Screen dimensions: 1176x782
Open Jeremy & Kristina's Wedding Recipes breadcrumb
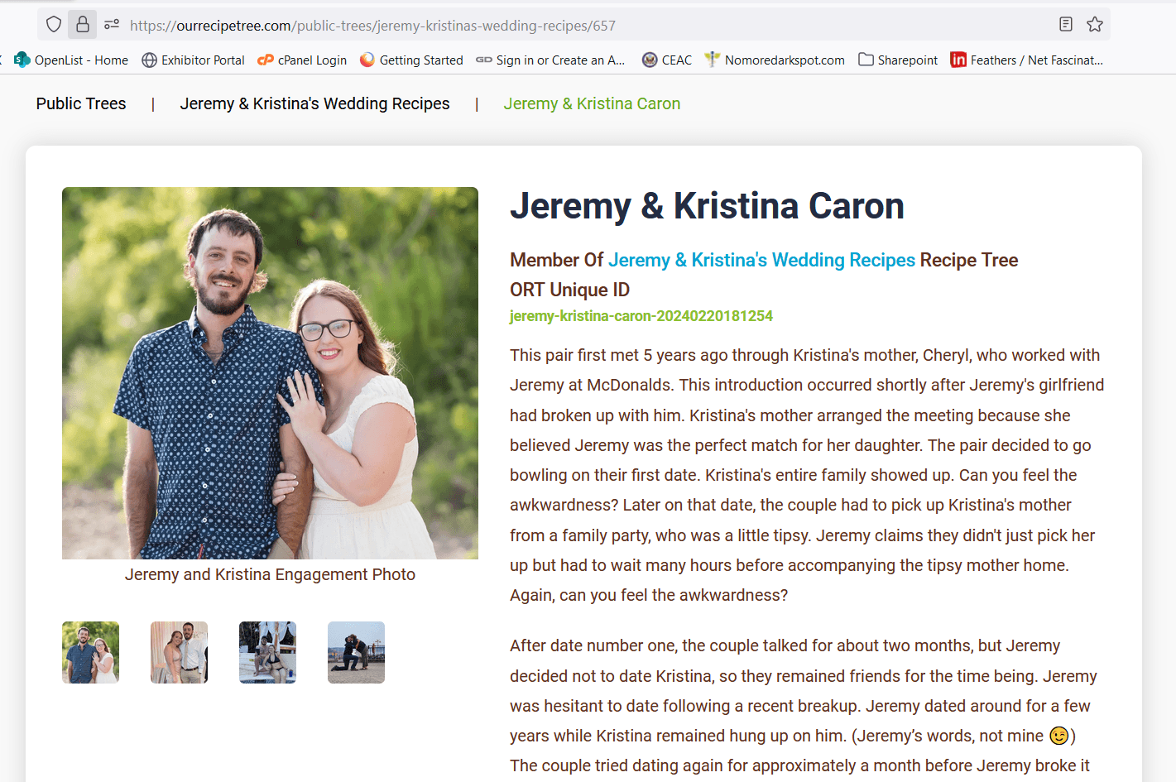(315, 103)
